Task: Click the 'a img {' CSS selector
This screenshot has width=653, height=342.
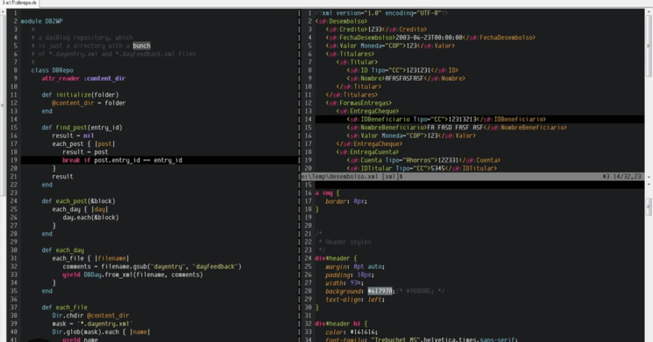Action: (x=327, y=193)
